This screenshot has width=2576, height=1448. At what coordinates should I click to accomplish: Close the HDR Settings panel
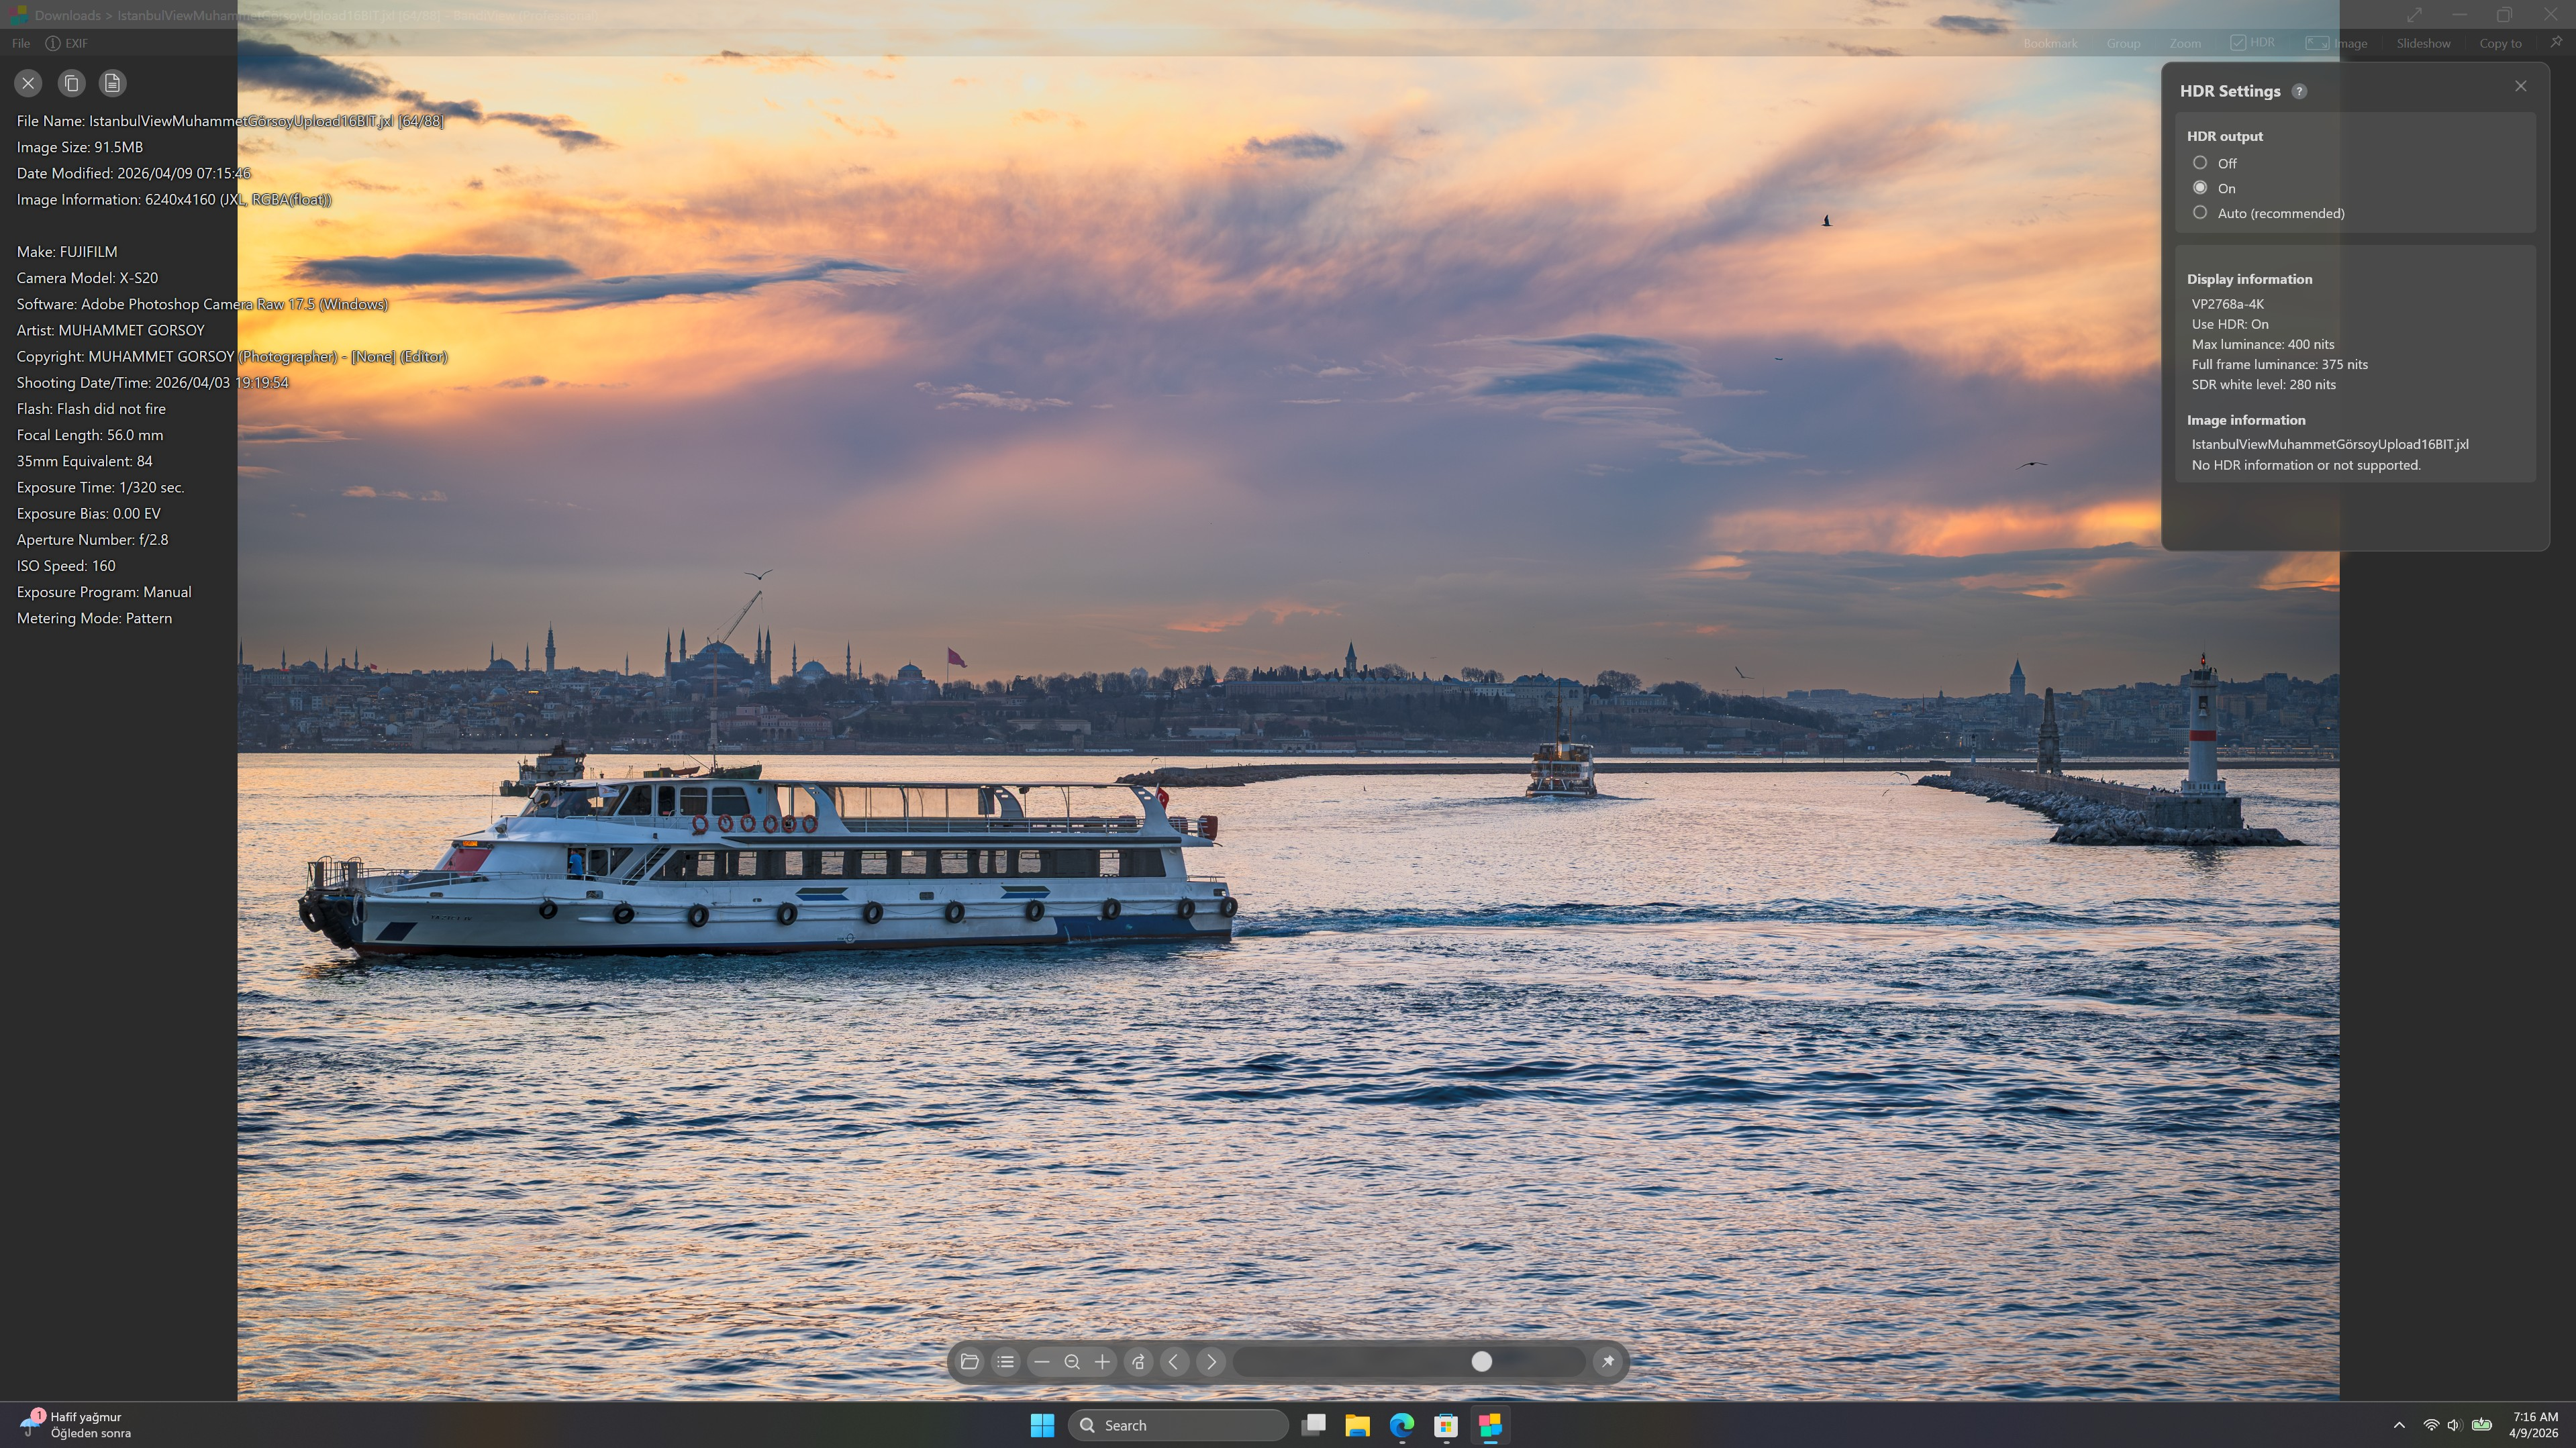[2520, 86]
